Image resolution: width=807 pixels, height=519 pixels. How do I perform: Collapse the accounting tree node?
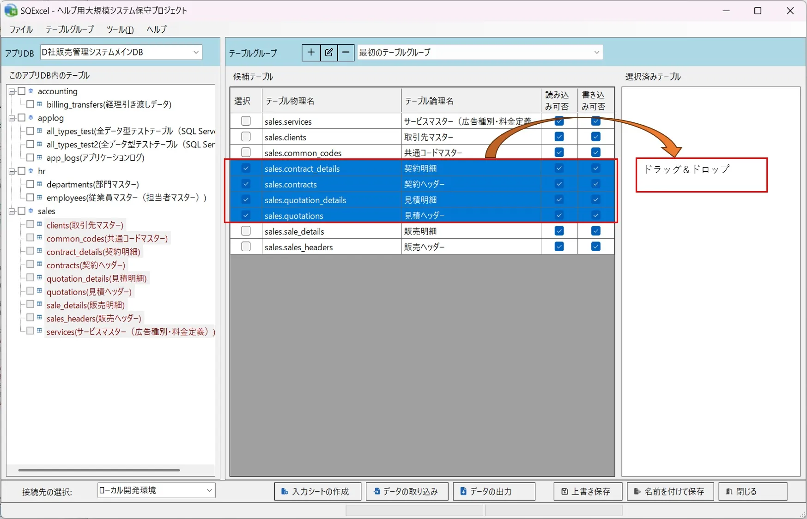pyautogui.click(x=12, y=91)
